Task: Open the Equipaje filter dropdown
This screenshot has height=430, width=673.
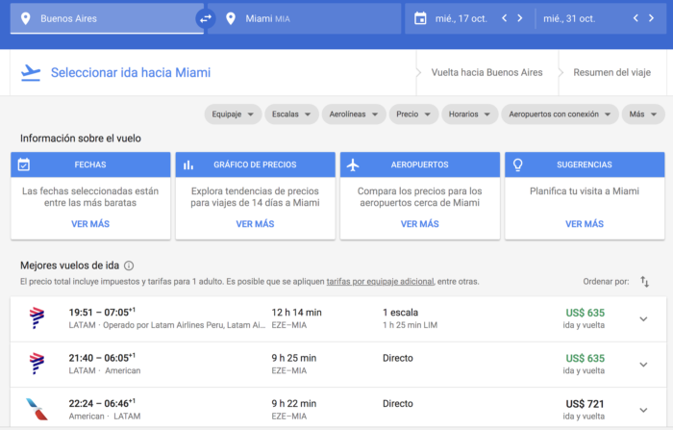Action: (x=234, y=114)
